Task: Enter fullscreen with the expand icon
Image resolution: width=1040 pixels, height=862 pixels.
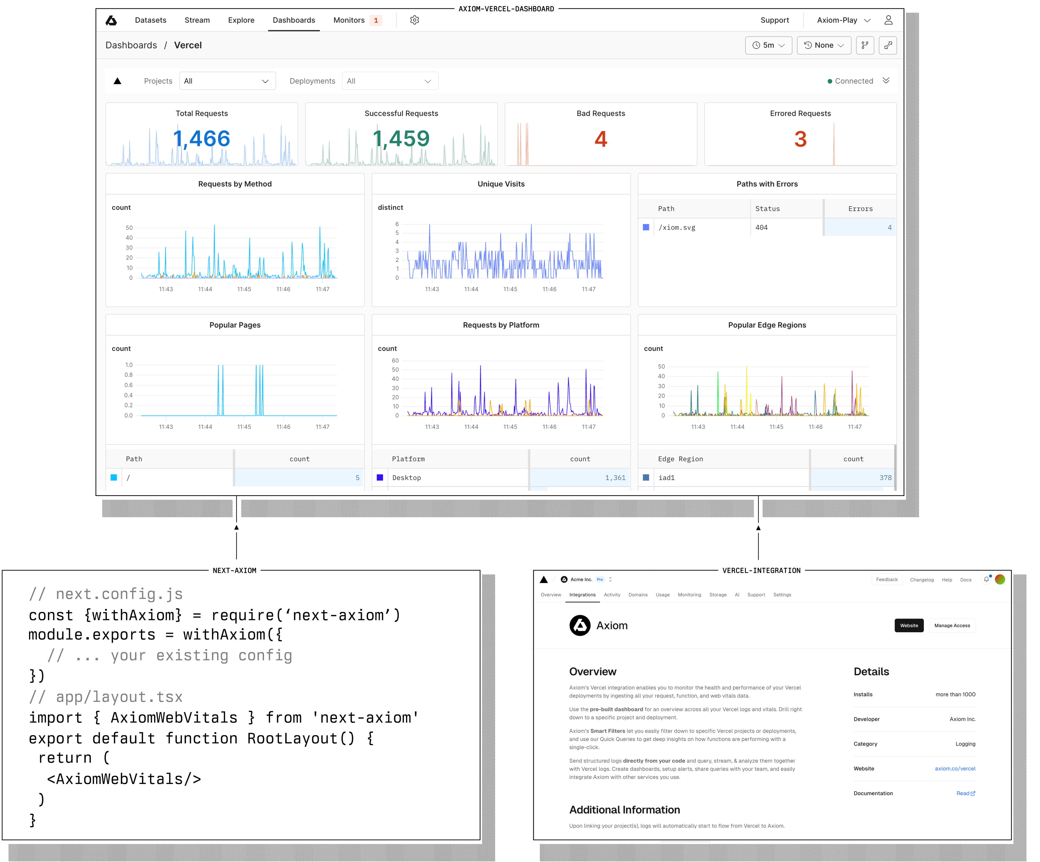Action: 888,45
